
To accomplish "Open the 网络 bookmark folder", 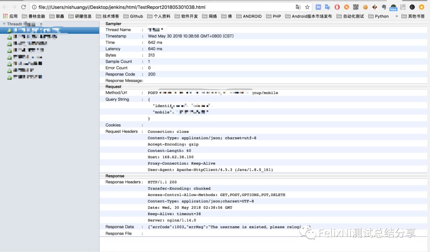I will point(209,16).
